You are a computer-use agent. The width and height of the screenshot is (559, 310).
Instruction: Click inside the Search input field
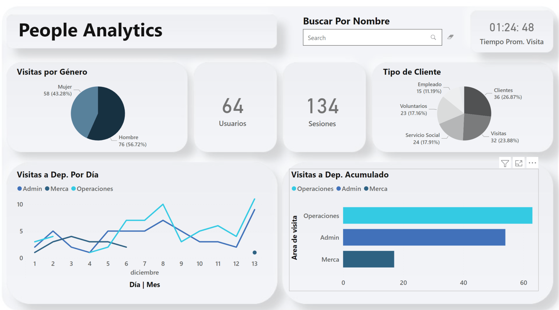364,37
